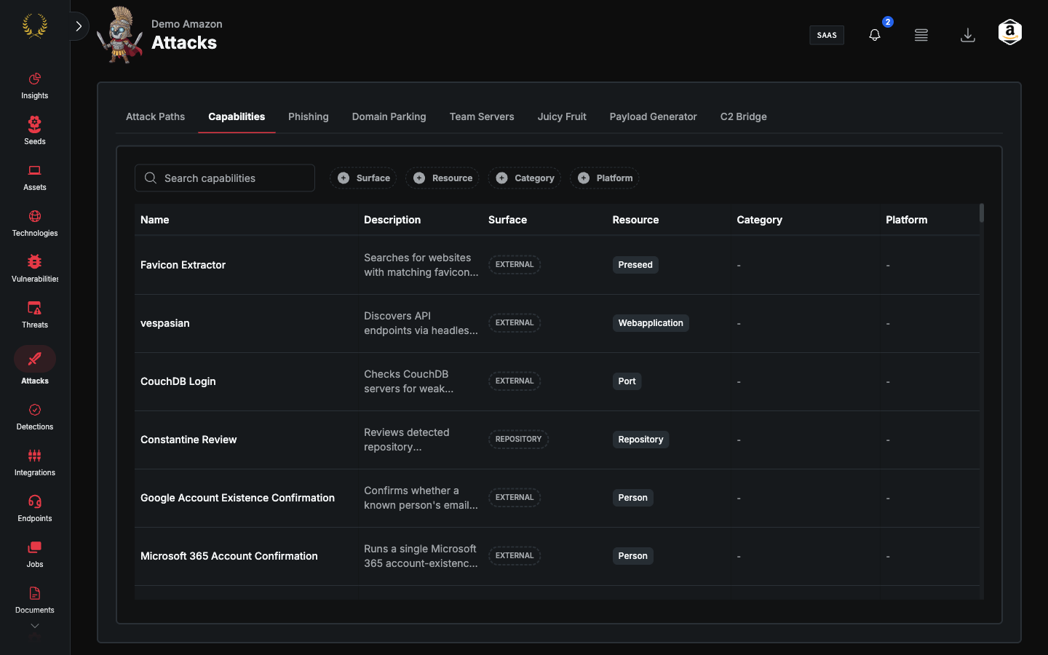Open Technologies from the sidebar

[x=34, y=223]
